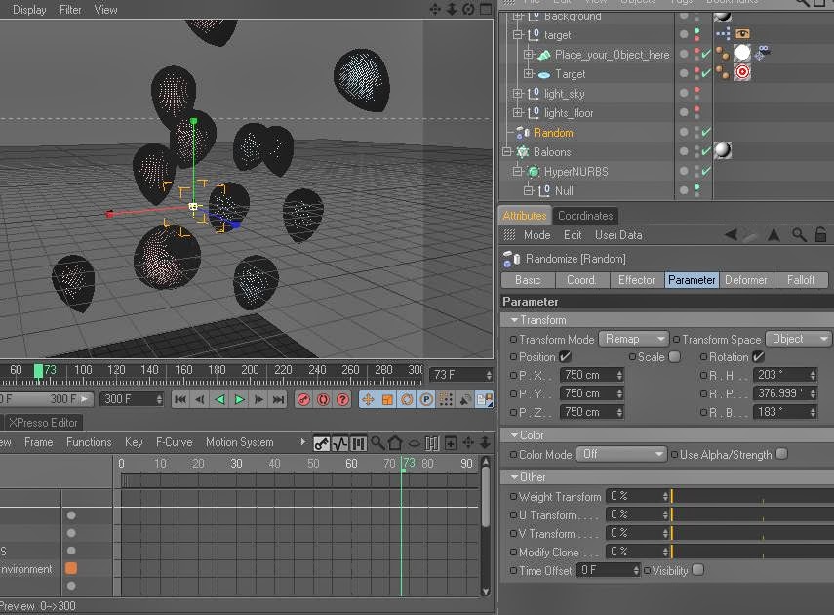Enable the Visibility checkbox

tap(697, 570)
